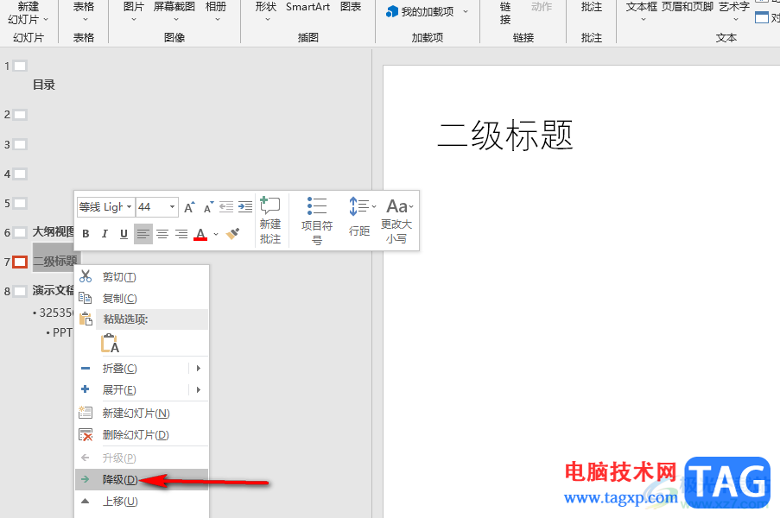
Task: Click 新建幻灯片 ribbon button
Action: point(28,14)
